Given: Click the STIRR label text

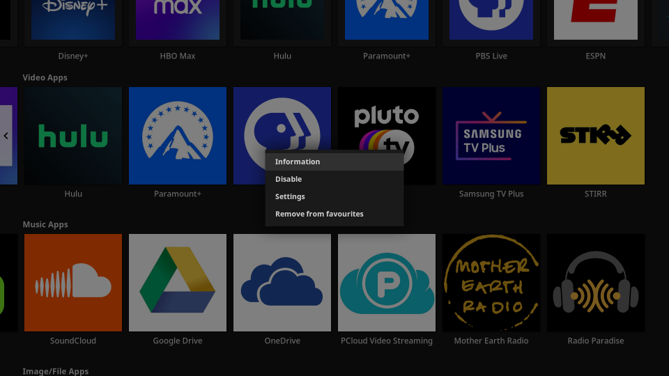Looking at the screenshot, I should coord(596,194).
